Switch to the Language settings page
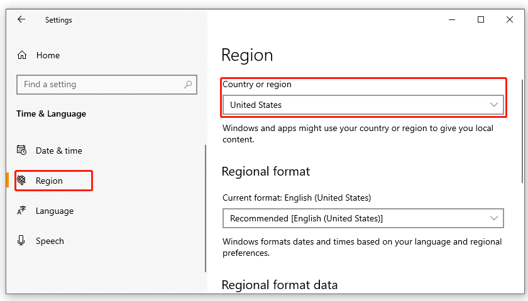This screenshot has height=301, width=528. [x=55, y=211]
